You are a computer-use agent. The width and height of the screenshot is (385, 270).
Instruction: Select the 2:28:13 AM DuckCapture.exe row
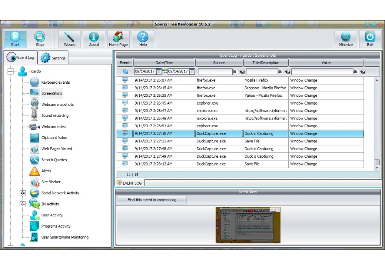pos(240,164)
